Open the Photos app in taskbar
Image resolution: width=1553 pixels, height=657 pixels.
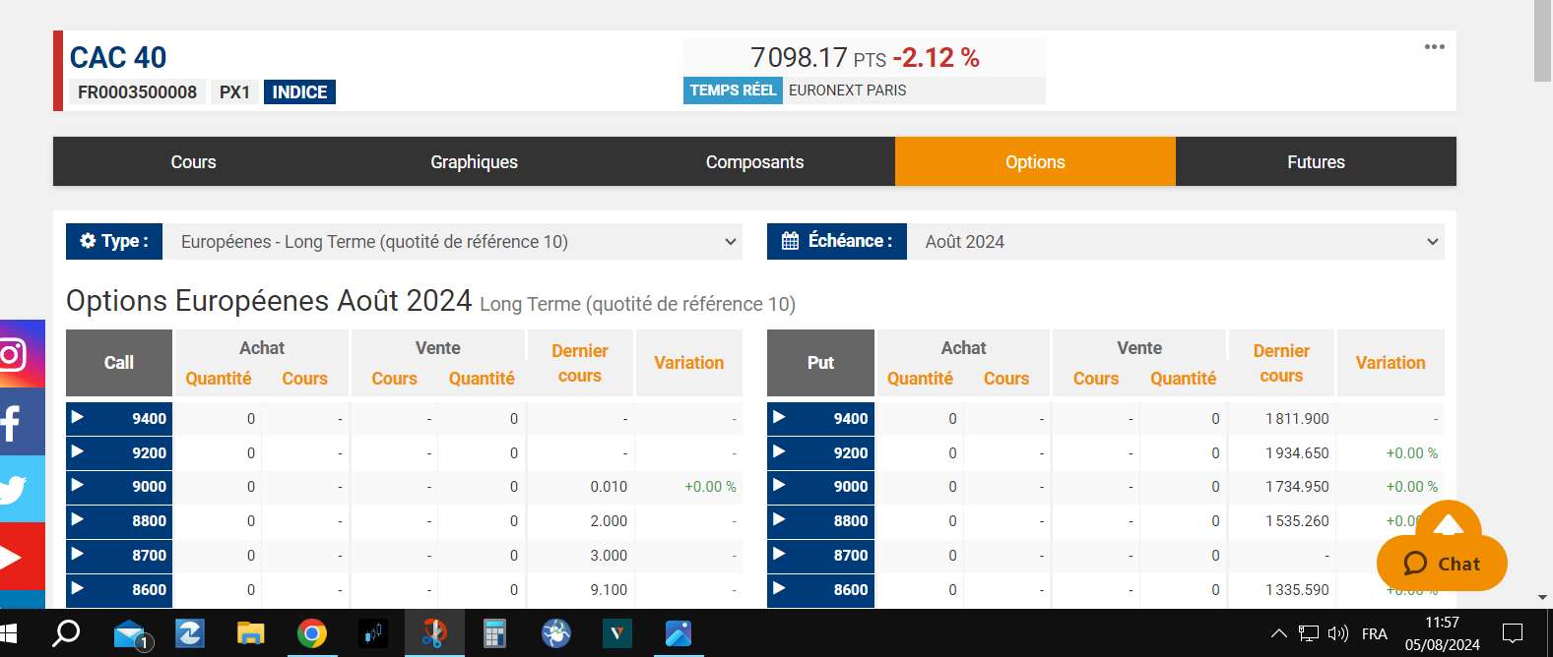[678, 633]
